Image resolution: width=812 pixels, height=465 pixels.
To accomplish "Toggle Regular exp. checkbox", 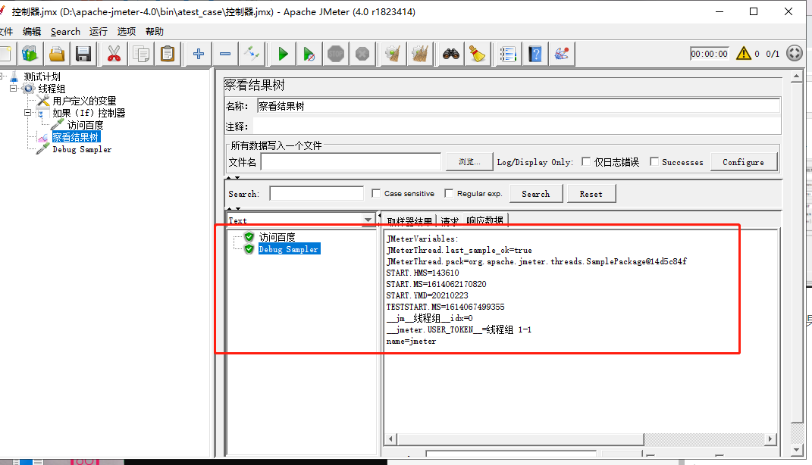I will point(449,193).
